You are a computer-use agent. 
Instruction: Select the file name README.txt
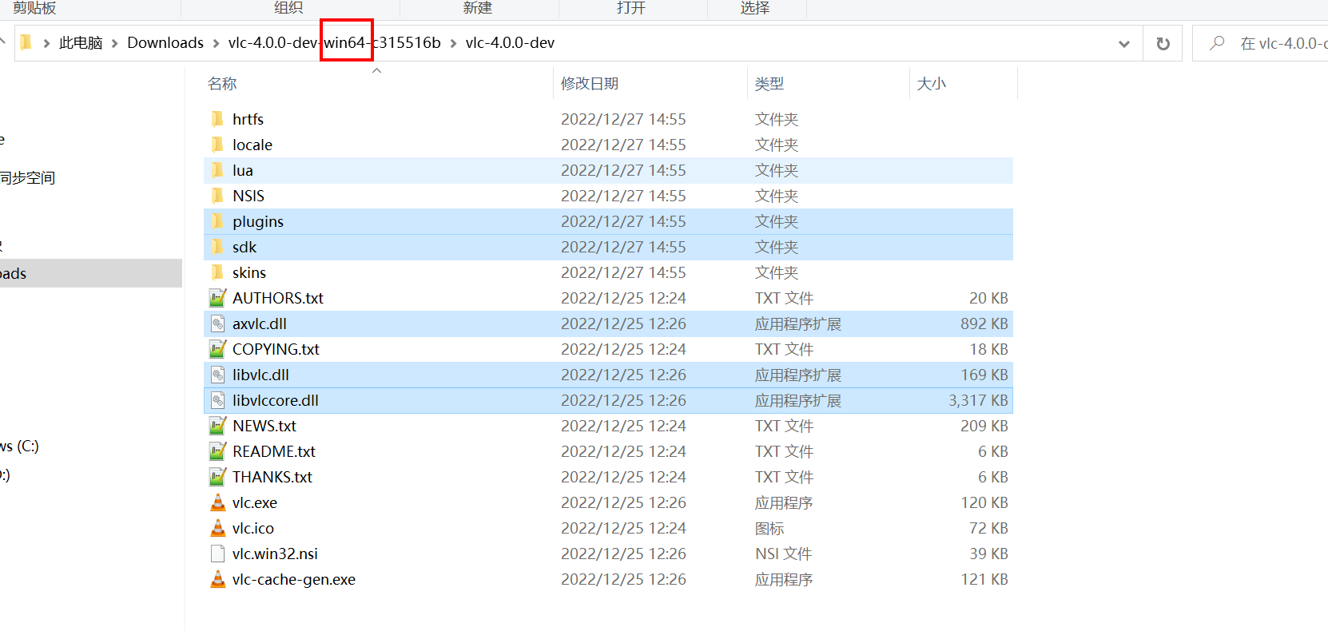coord(274,451)
